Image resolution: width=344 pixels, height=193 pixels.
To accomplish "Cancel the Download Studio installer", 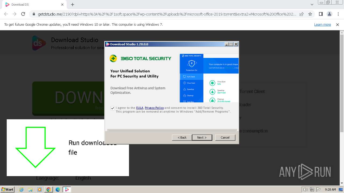I will tap(225, 138).
